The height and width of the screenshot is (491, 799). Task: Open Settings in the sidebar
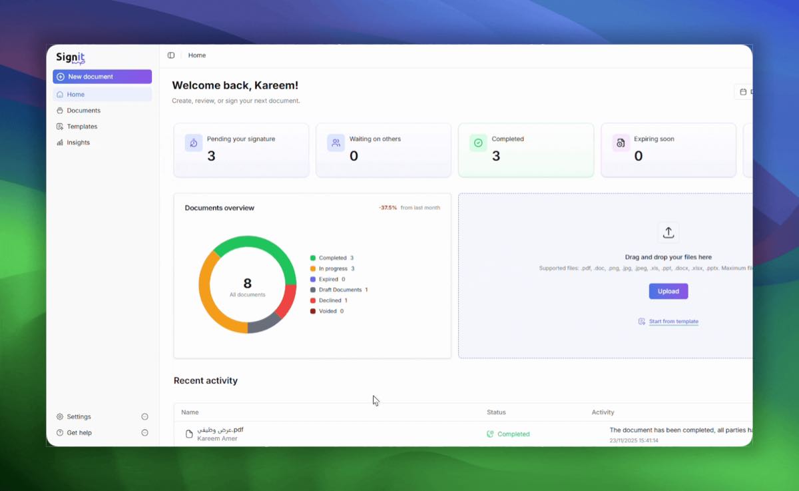(79, 416)
